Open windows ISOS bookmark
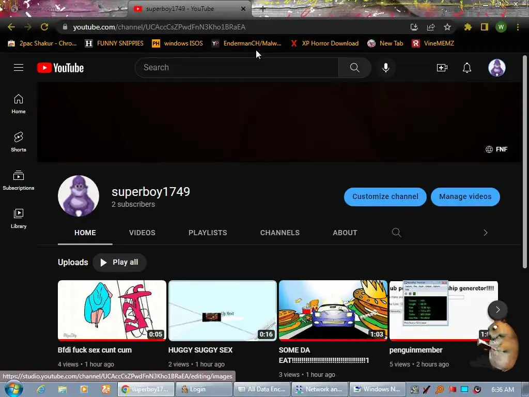The image size is (529, 397). coord(178,43)
